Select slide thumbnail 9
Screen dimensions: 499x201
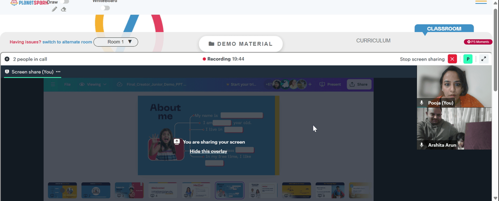coord(330,190)
